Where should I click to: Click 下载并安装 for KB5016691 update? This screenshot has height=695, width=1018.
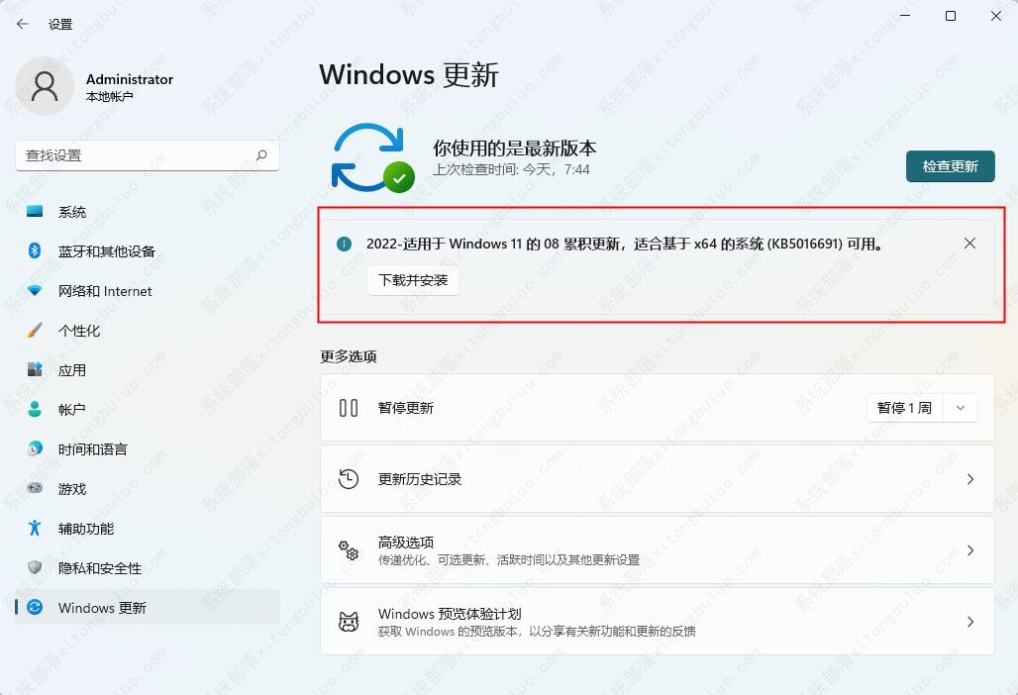pyautogui.click(x=413, y=280)
